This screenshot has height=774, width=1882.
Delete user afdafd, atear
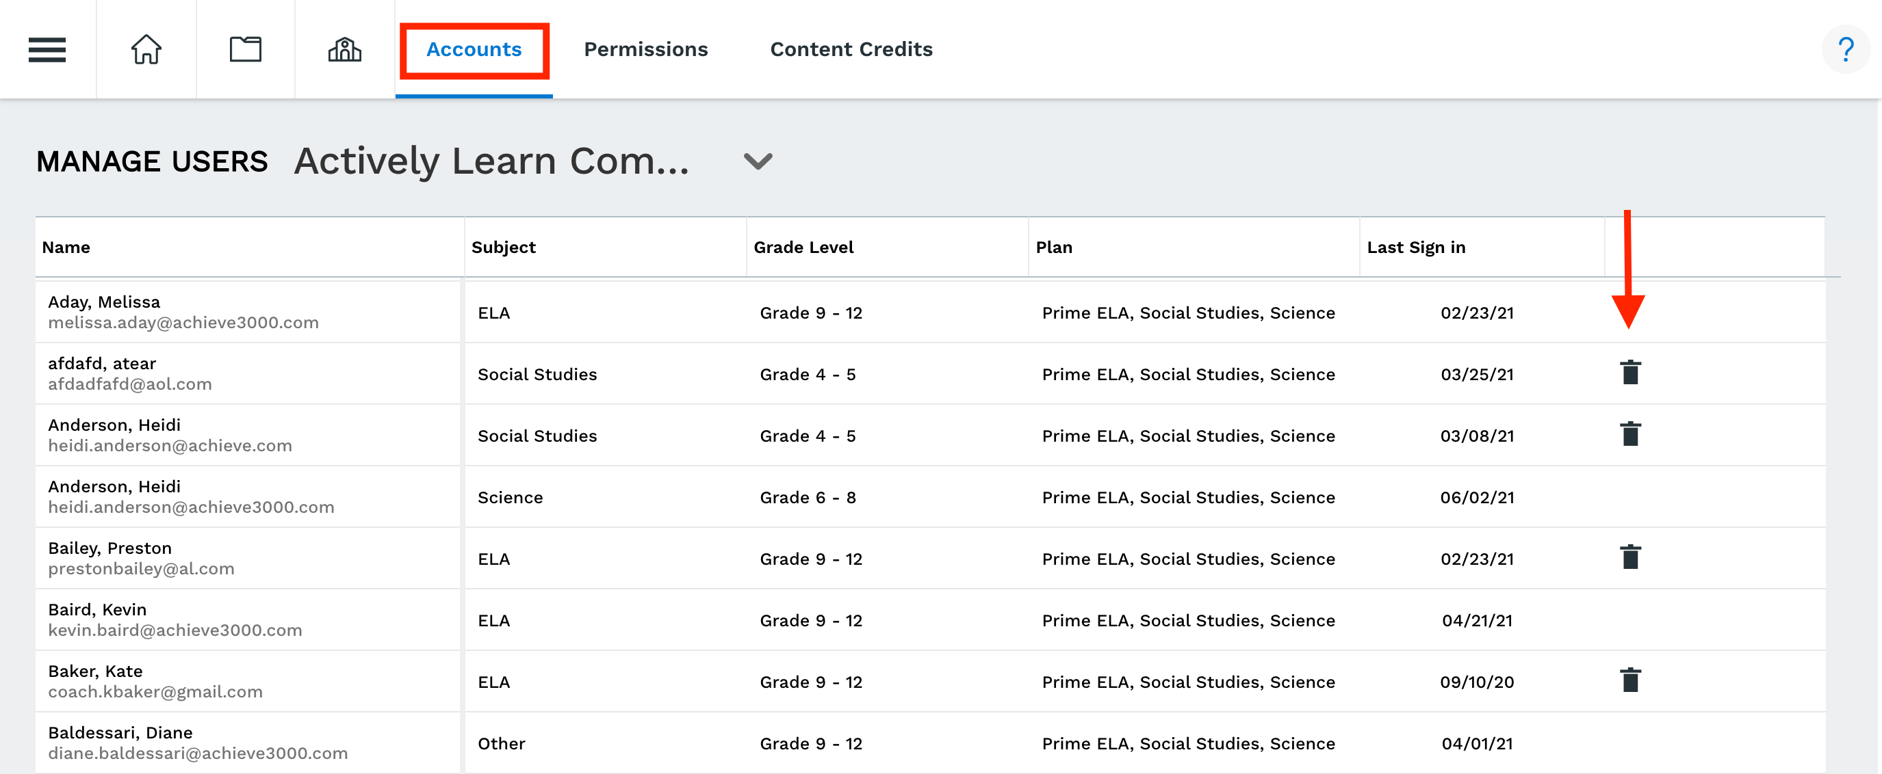tap(1630, 373)
